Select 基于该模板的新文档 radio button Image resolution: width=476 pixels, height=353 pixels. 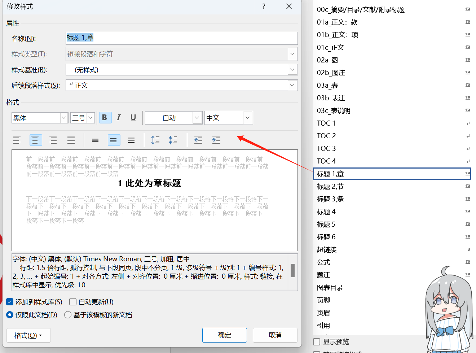click(x=67, y=315)
